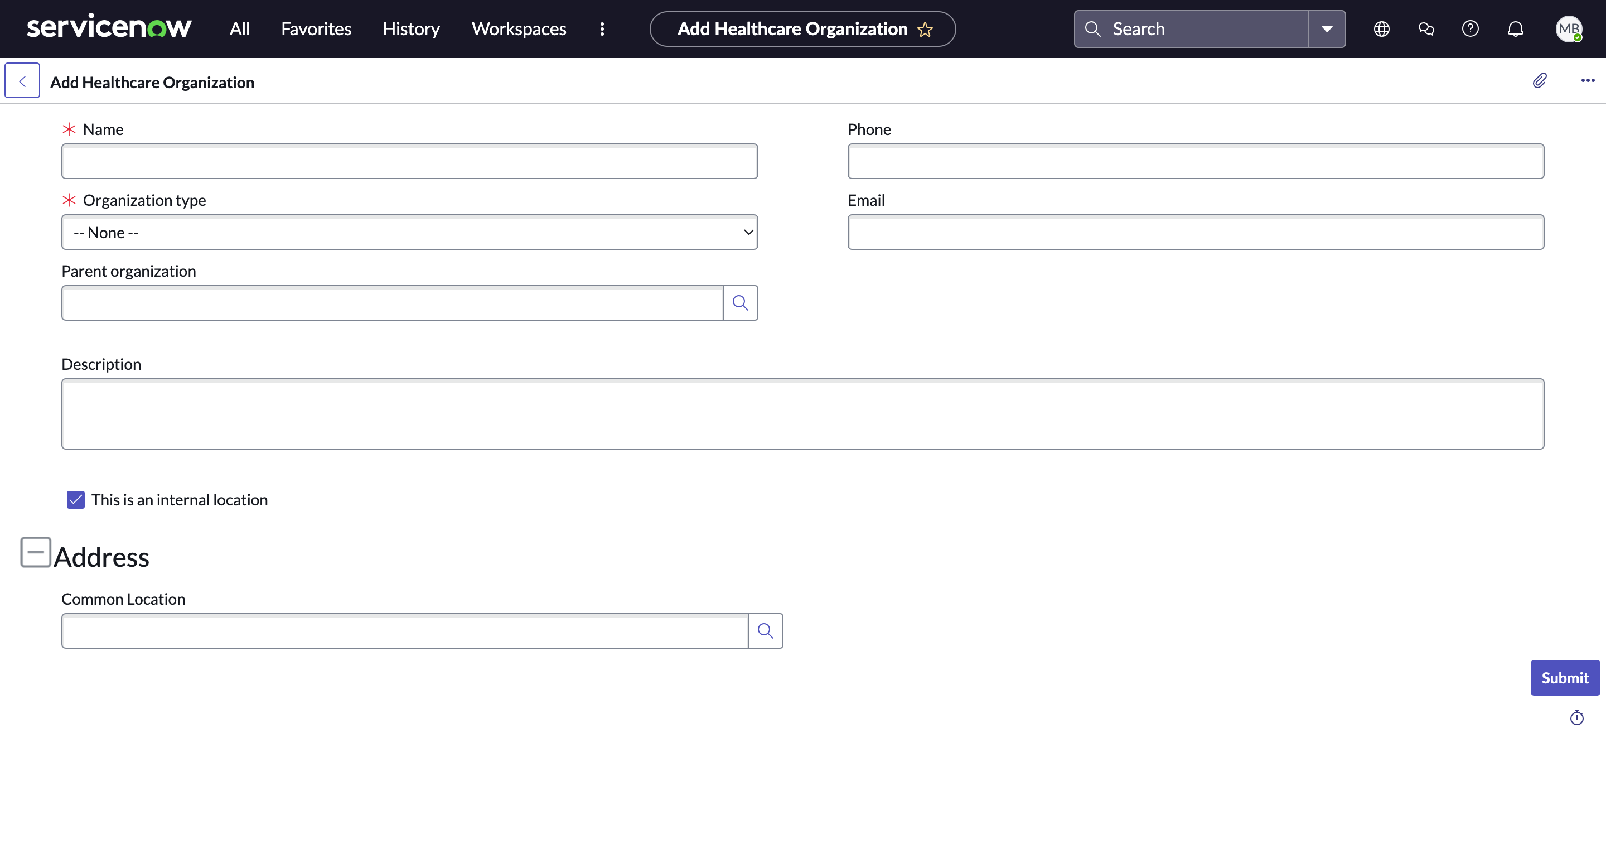Open the chat conversations icon

pos(1426,30)
